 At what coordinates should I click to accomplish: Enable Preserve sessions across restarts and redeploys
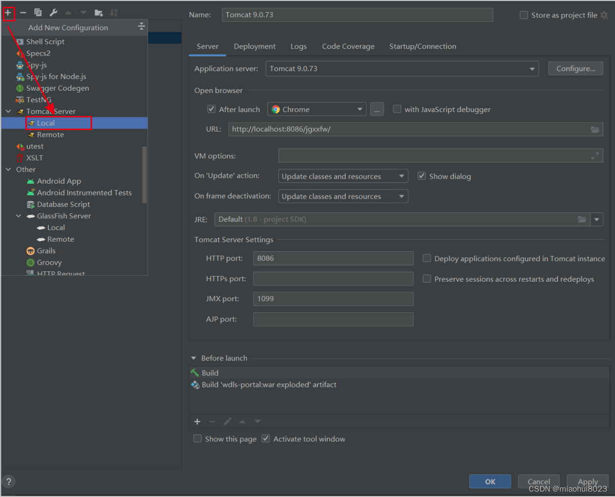[427, 279]
